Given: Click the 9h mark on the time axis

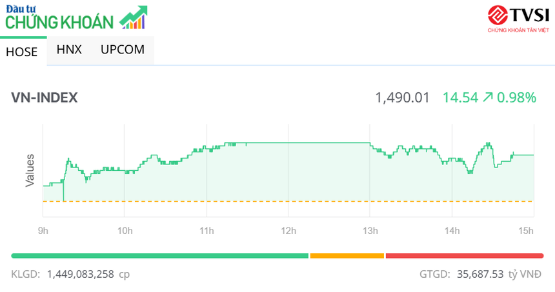Looking at the screenshot, I should pyautogui.click(x=43, y=231).
